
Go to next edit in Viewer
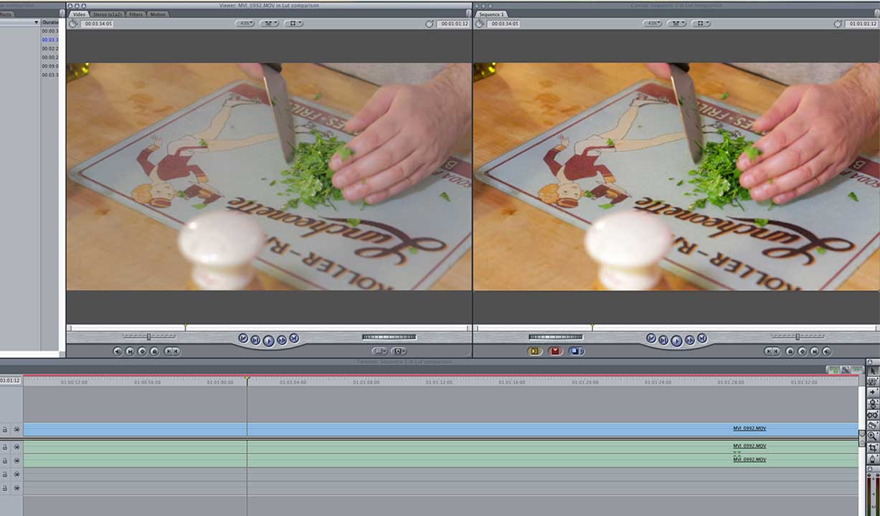click(294, 338)
